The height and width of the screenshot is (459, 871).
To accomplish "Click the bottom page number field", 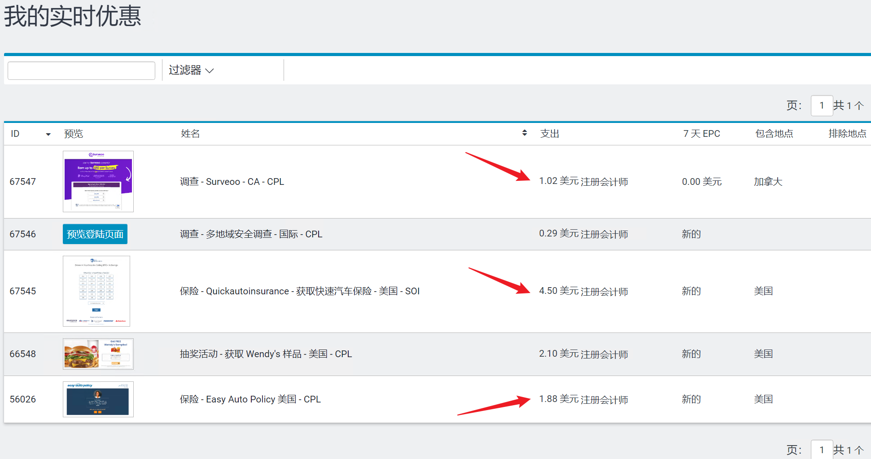I will [822, 450].
